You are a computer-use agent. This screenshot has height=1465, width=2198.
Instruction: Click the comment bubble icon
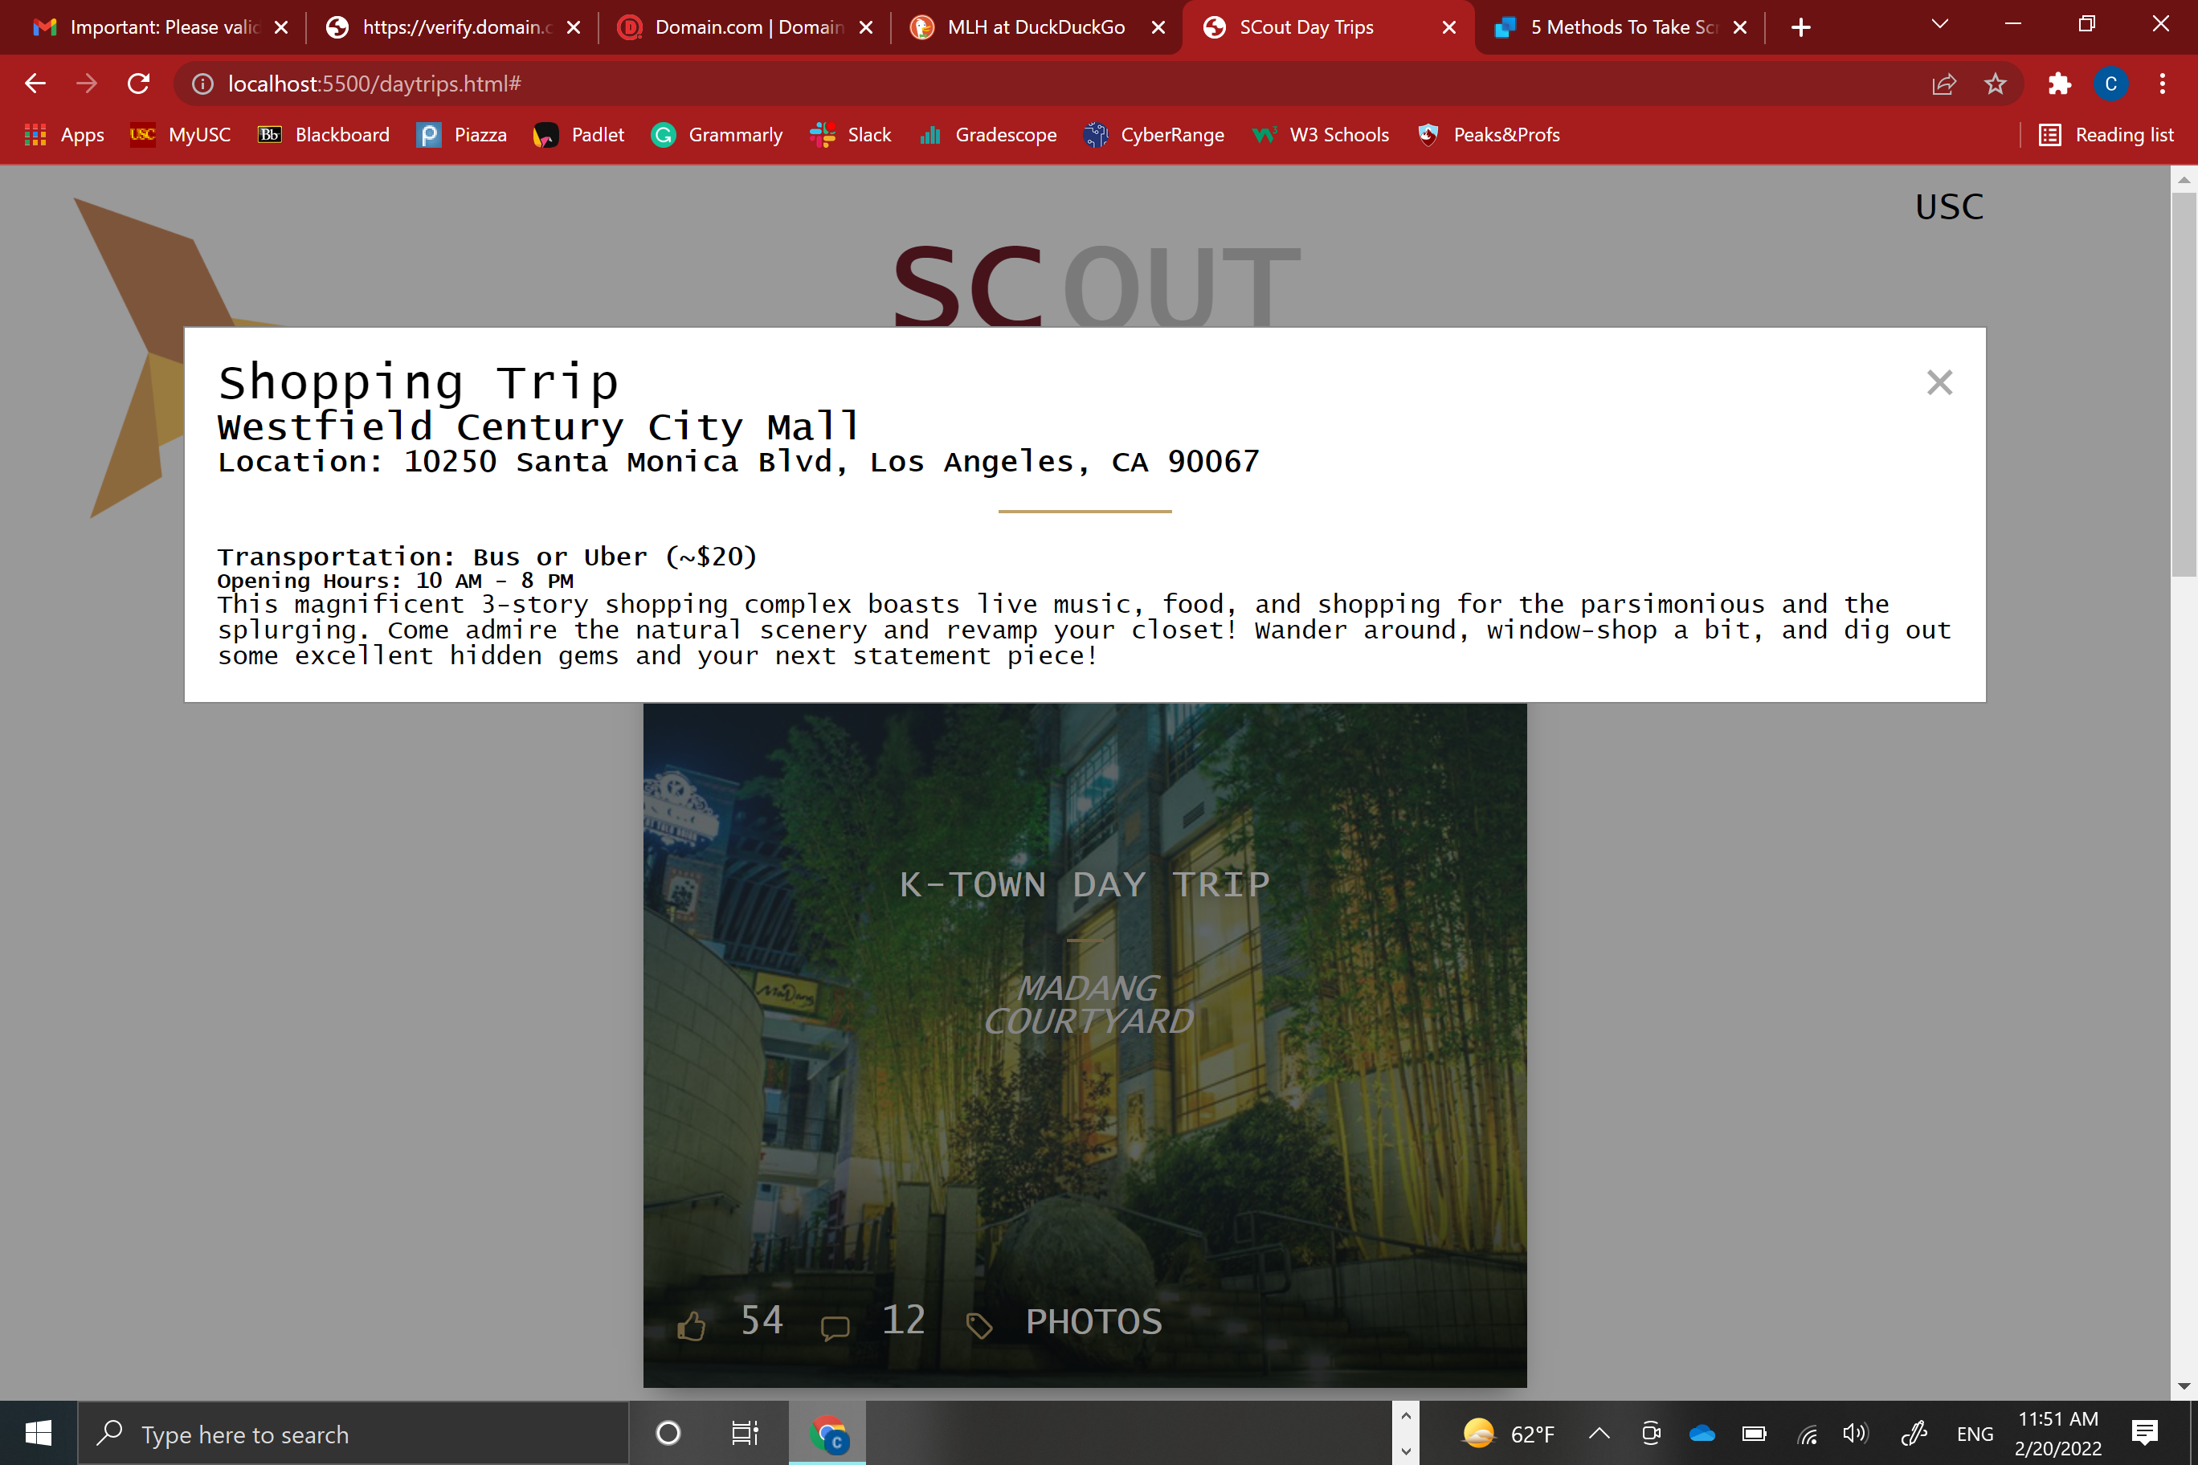835,1327
